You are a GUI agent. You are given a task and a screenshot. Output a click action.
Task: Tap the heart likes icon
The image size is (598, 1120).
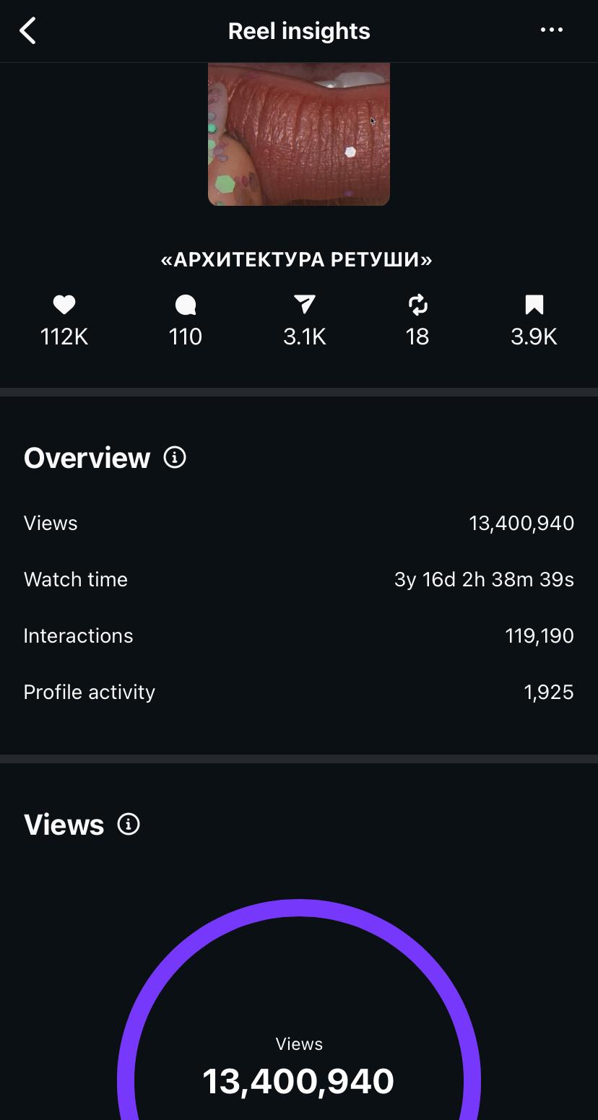(64, 305)
